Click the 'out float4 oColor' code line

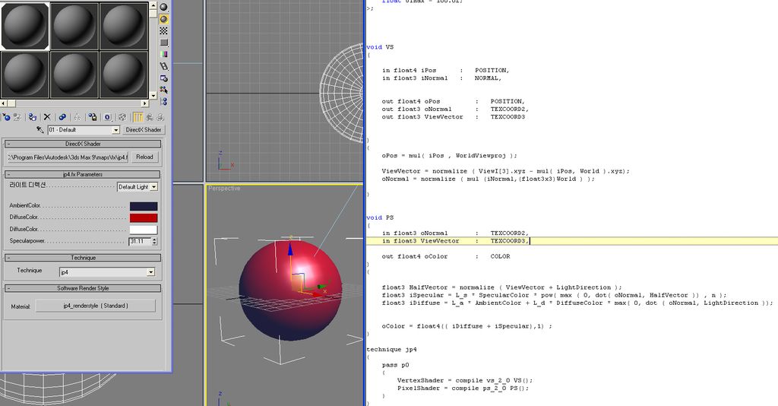point(446,257)
